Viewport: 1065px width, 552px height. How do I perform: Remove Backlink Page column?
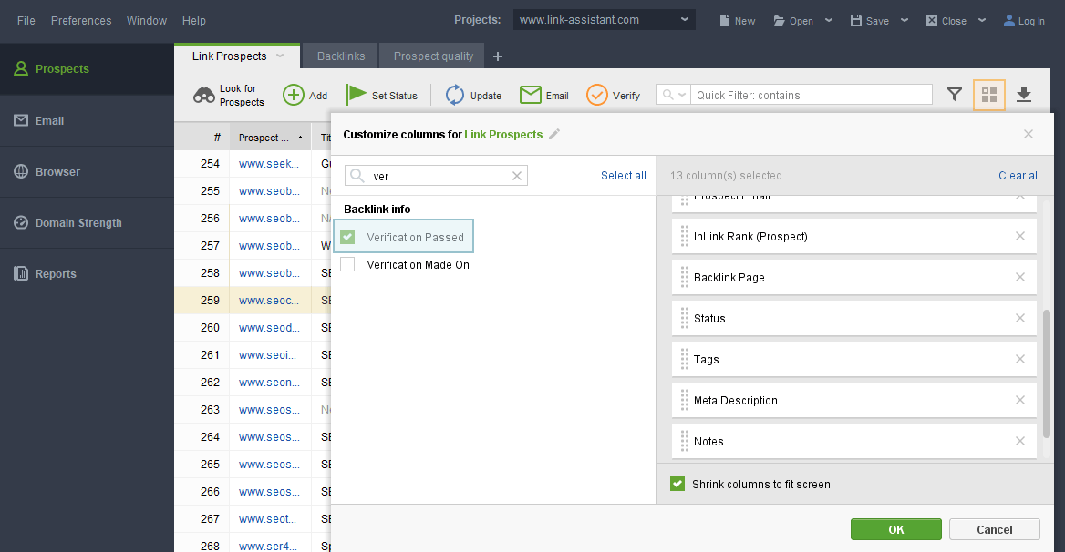click(x=1020, y=277)
